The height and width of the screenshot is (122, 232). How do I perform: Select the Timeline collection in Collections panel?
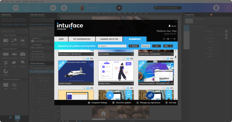(x=14, y=86)
